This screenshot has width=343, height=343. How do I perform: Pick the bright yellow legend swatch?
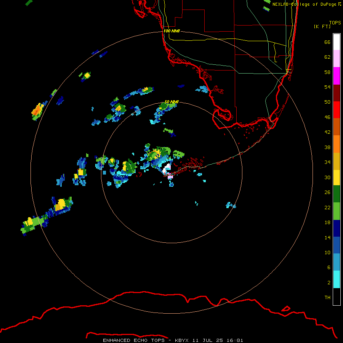pos(337,178)
